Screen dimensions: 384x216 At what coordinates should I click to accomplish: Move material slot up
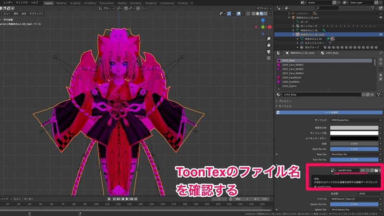pyautogui.click(x=381, y=75)
